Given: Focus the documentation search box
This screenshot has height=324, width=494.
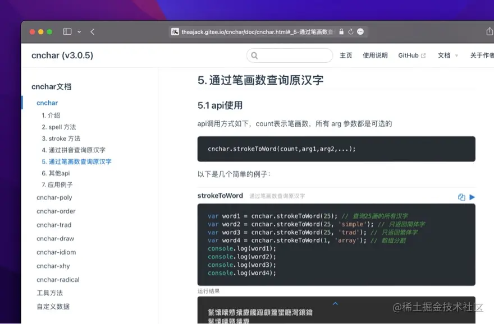Looking at the screenshot, I should (290, 55).
